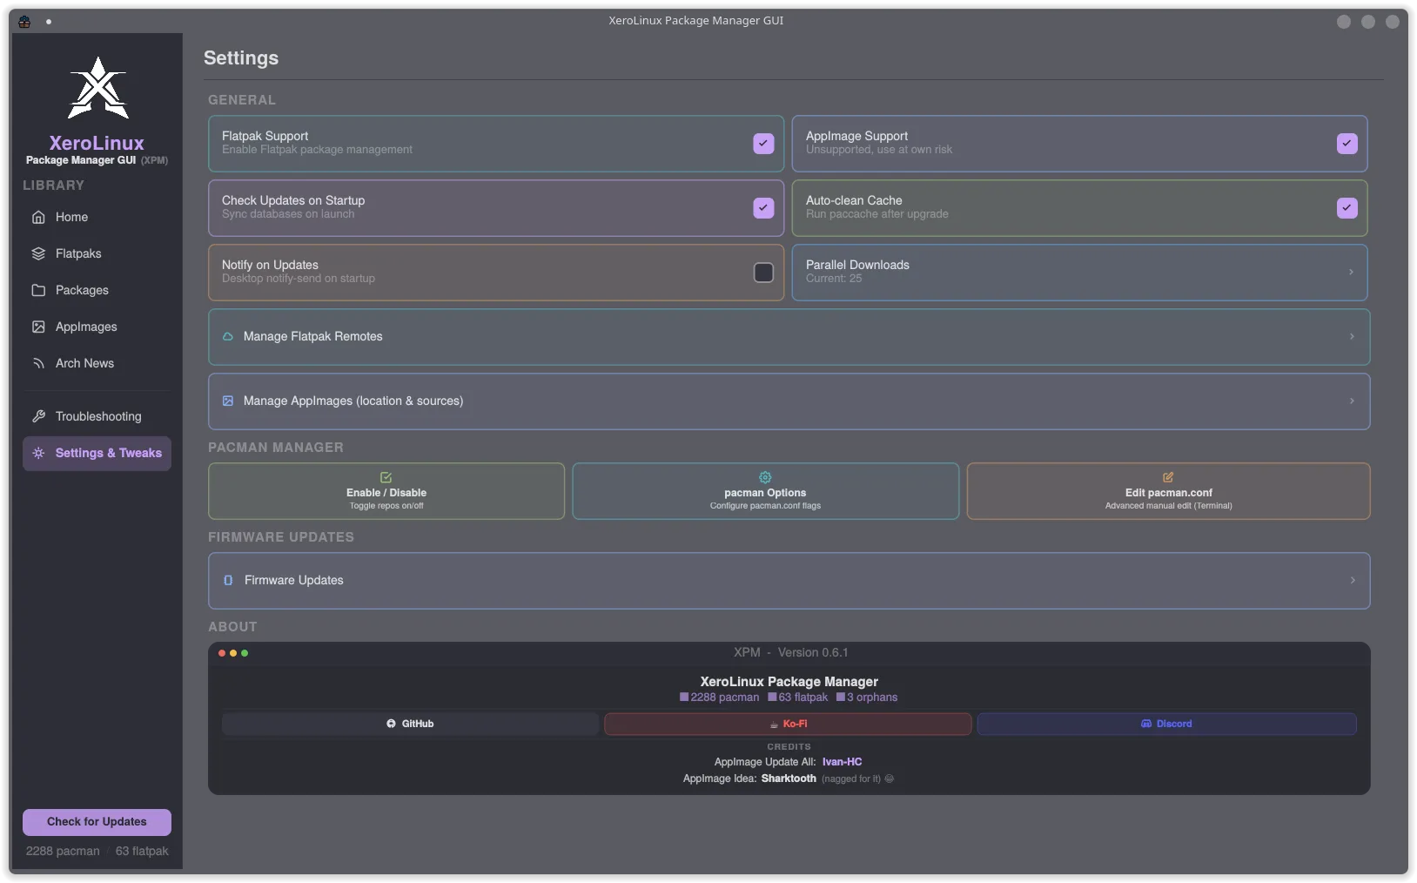Click the Settings & Tweaks sun icon
1417x883 pixels.
pyautogui.click(x=38, y=453)
